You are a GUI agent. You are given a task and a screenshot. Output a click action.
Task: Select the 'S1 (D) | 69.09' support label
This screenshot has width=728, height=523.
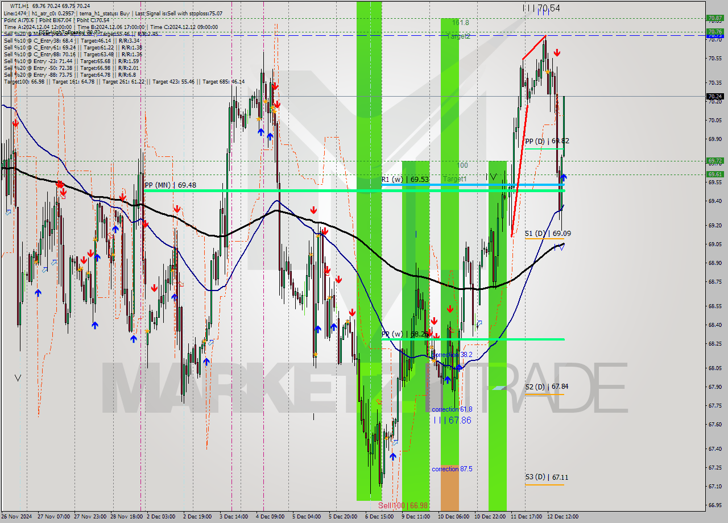[x=548, y=233]
